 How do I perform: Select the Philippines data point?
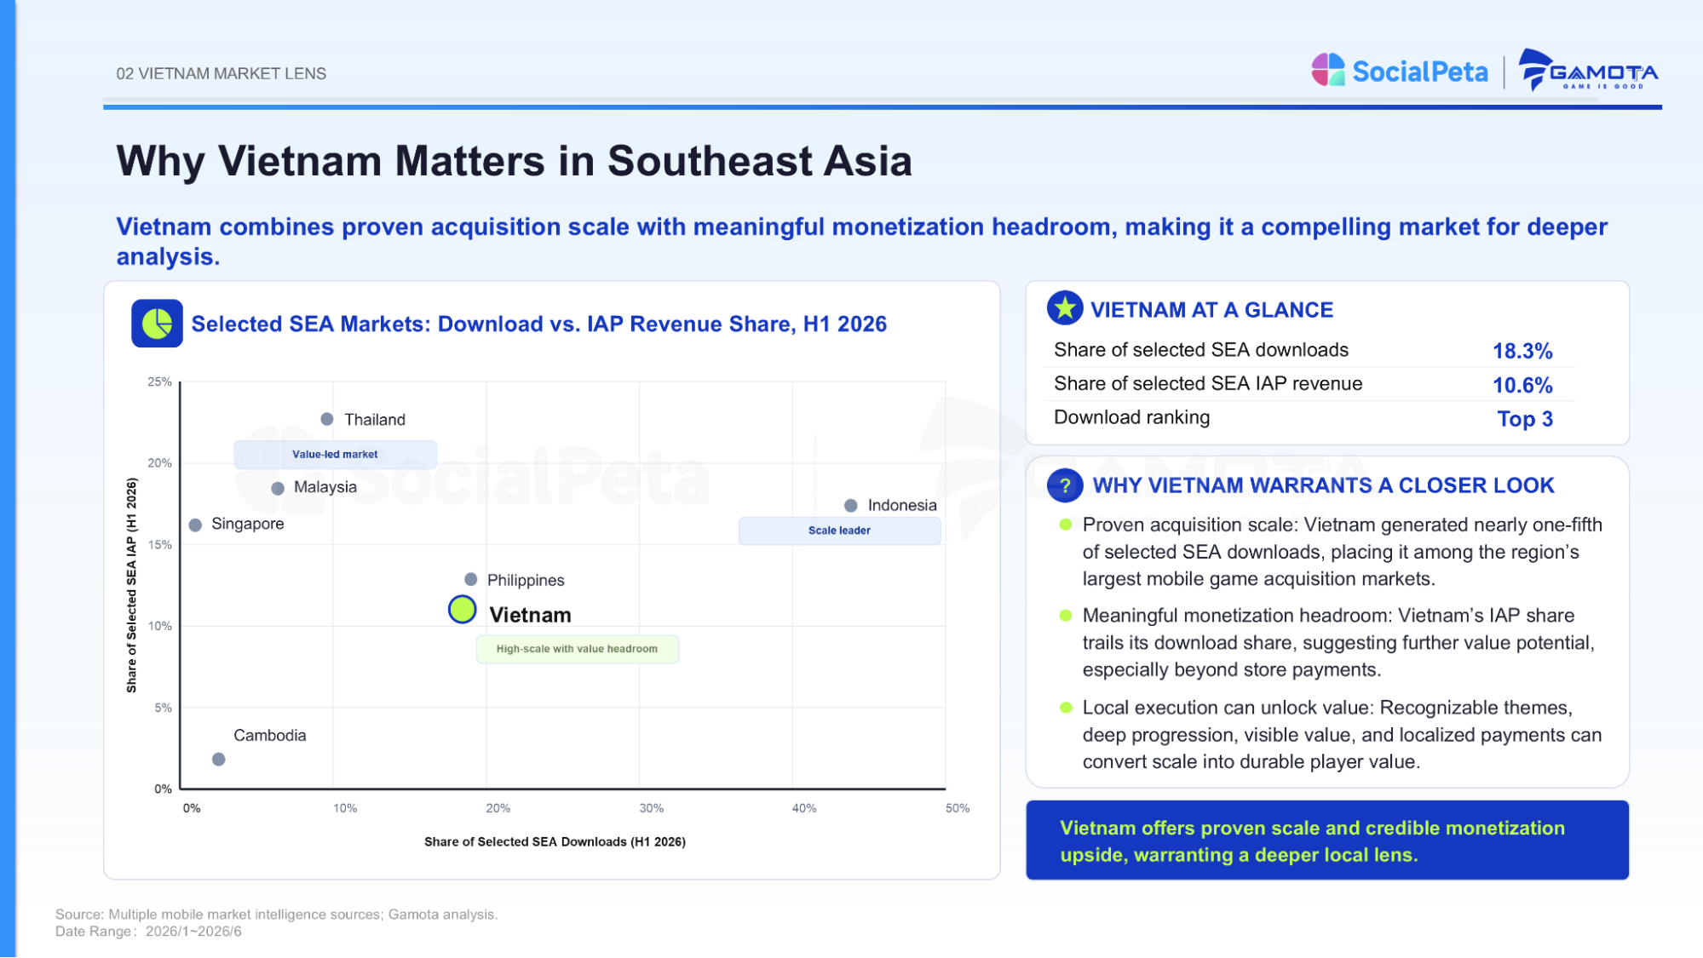[x=470, y=579]
